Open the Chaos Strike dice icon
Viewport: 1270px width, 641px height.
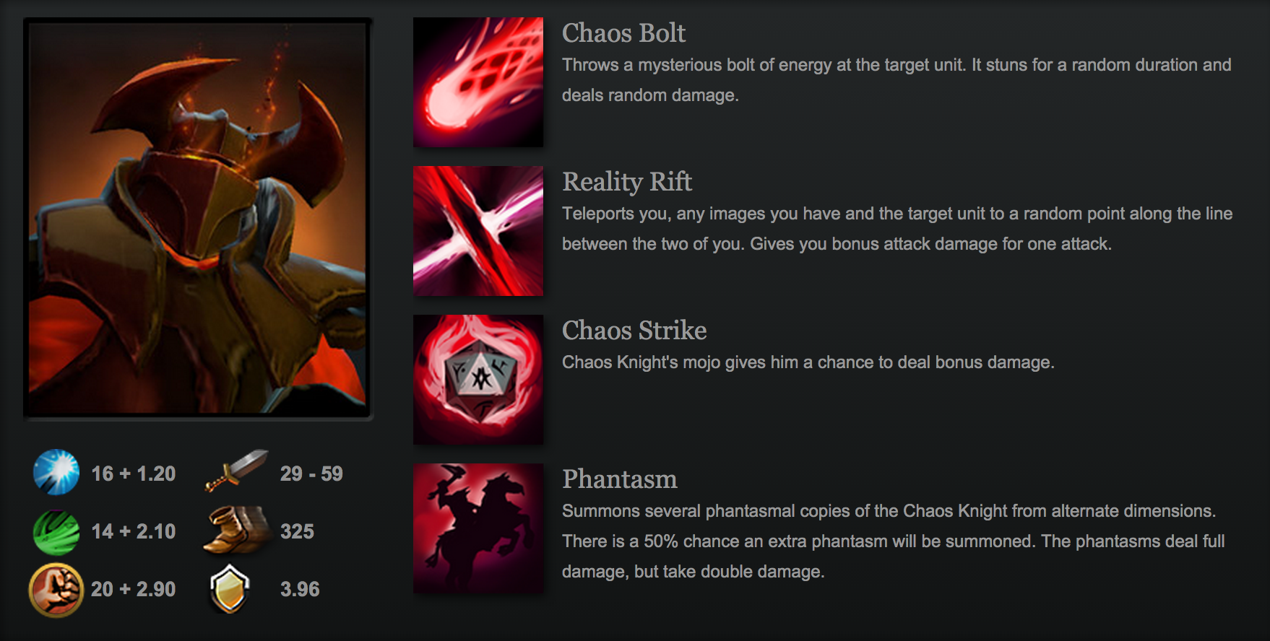pos(478,380)
